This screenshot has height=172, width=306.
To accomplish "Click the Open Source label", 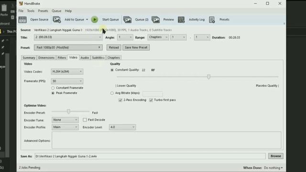I will [39, 20].
